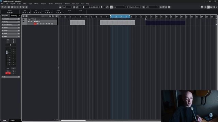Click the constrain delay compensation icon
218x122 pixels.
tap(9, 7)
